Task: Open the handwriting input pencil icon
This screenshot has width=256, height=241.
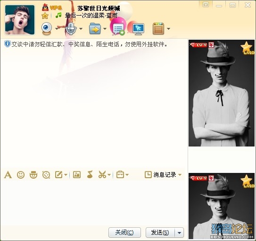Action: click(x=59, y=174)
